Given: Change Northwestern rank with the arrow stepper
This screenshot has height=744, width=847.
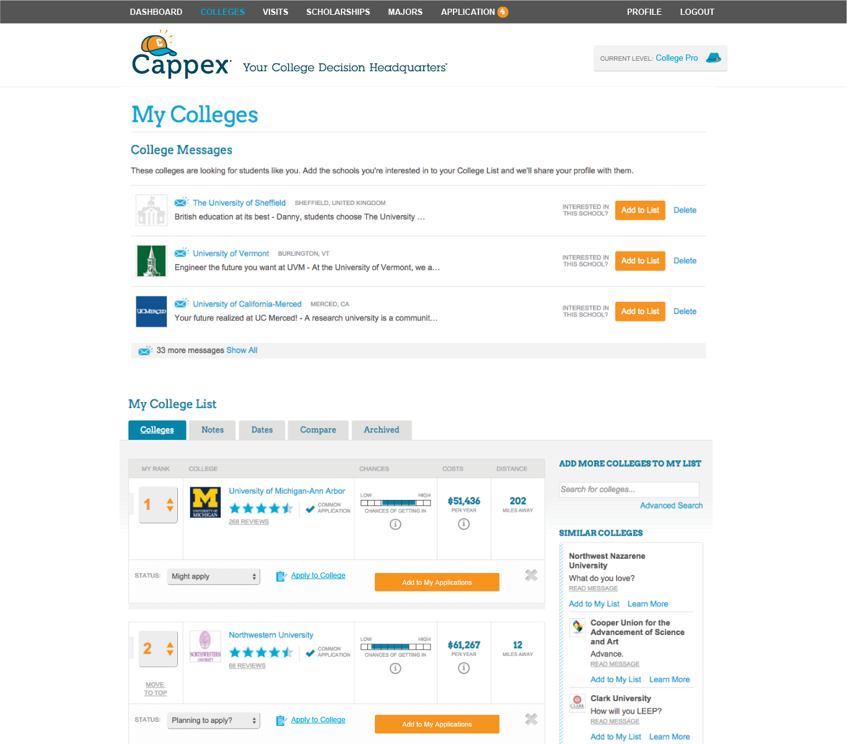Looking at the screenshot, I should 170,649.
